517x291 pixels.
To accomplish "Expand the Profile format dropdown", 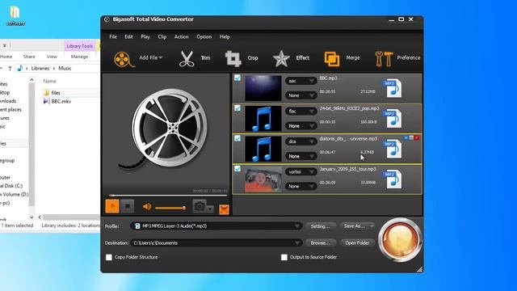I will point(296,226).
